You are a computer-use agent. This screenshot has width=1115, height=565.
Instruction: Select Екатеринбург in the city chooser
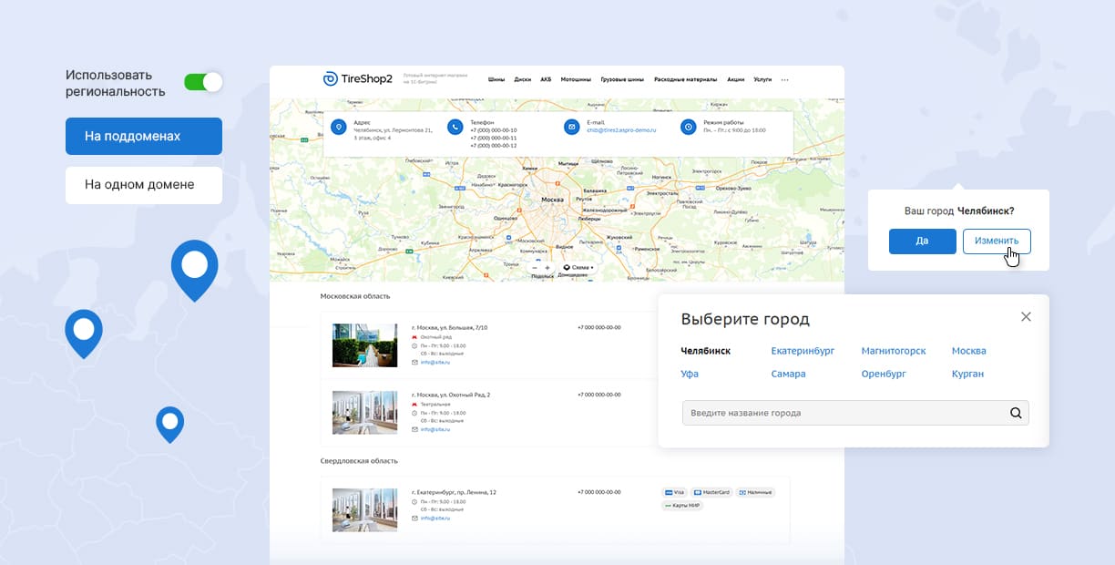[803, 350]
